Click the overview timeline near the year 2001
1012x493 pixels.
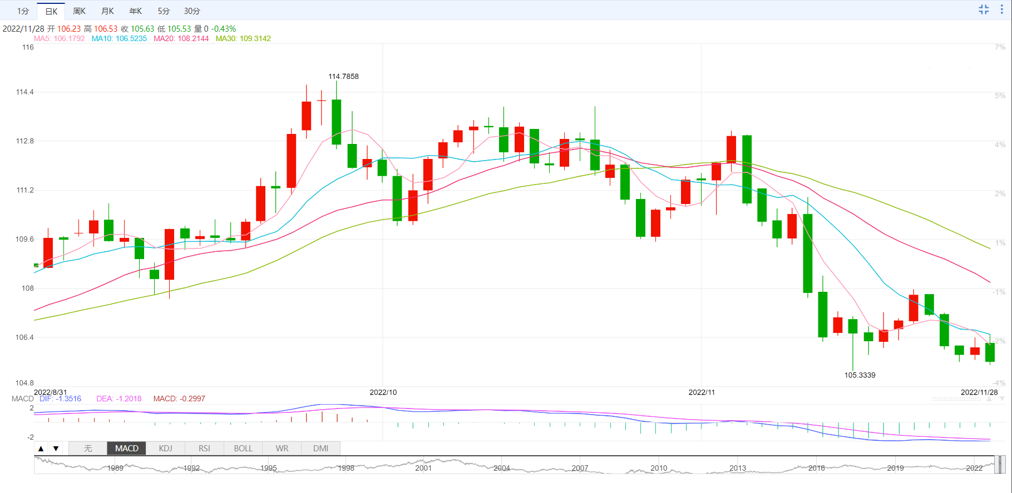coord(423,468)
